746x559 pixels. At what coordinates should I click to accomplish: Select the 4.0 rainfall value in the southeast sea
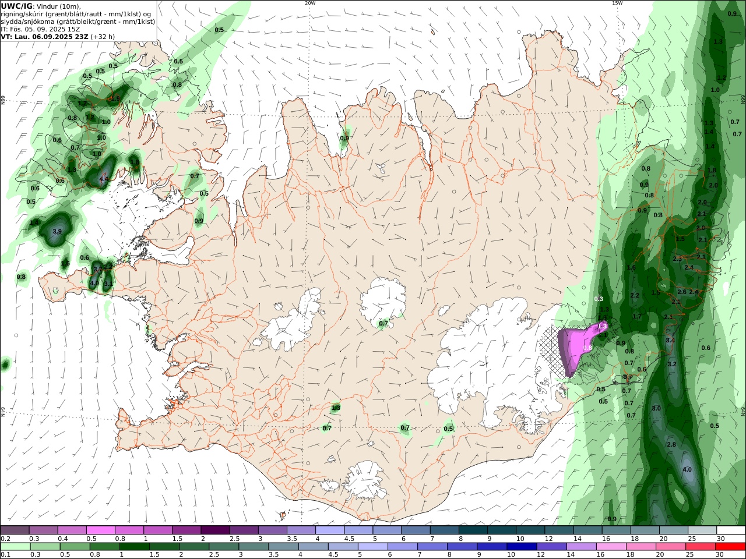[x=687, y=469]
